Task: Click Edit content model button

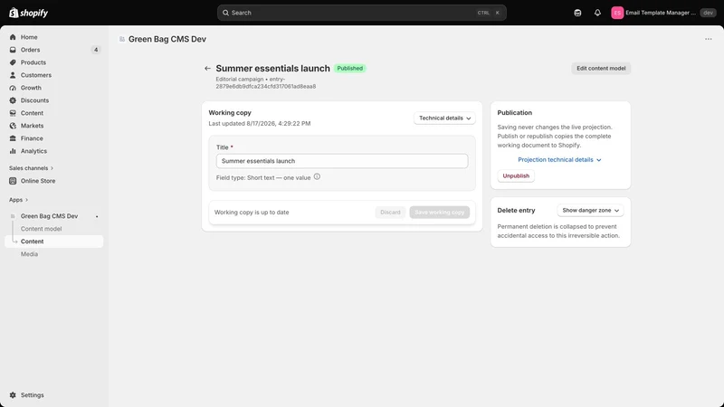Action: click(601, 69)
